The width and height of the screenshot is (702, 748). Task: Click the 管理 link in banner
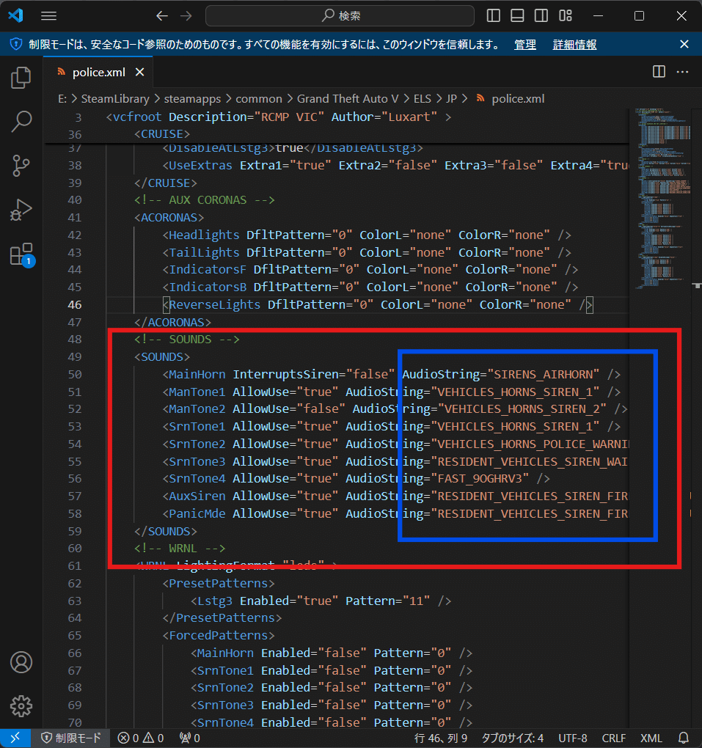(525, 45)
